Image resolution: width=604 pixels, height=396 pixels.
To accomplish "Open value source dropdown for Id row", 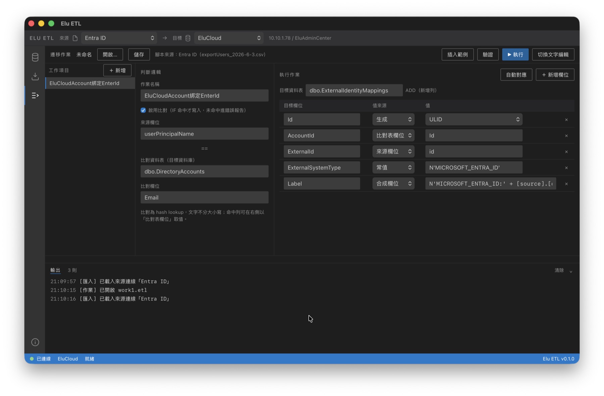I will click(x=393, y=119).
